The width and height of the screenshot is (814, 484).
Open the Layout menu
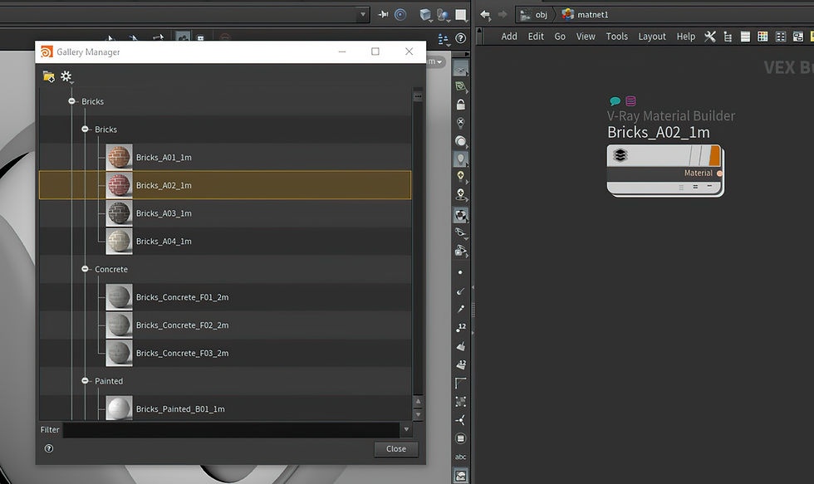(x=652, y=37)
